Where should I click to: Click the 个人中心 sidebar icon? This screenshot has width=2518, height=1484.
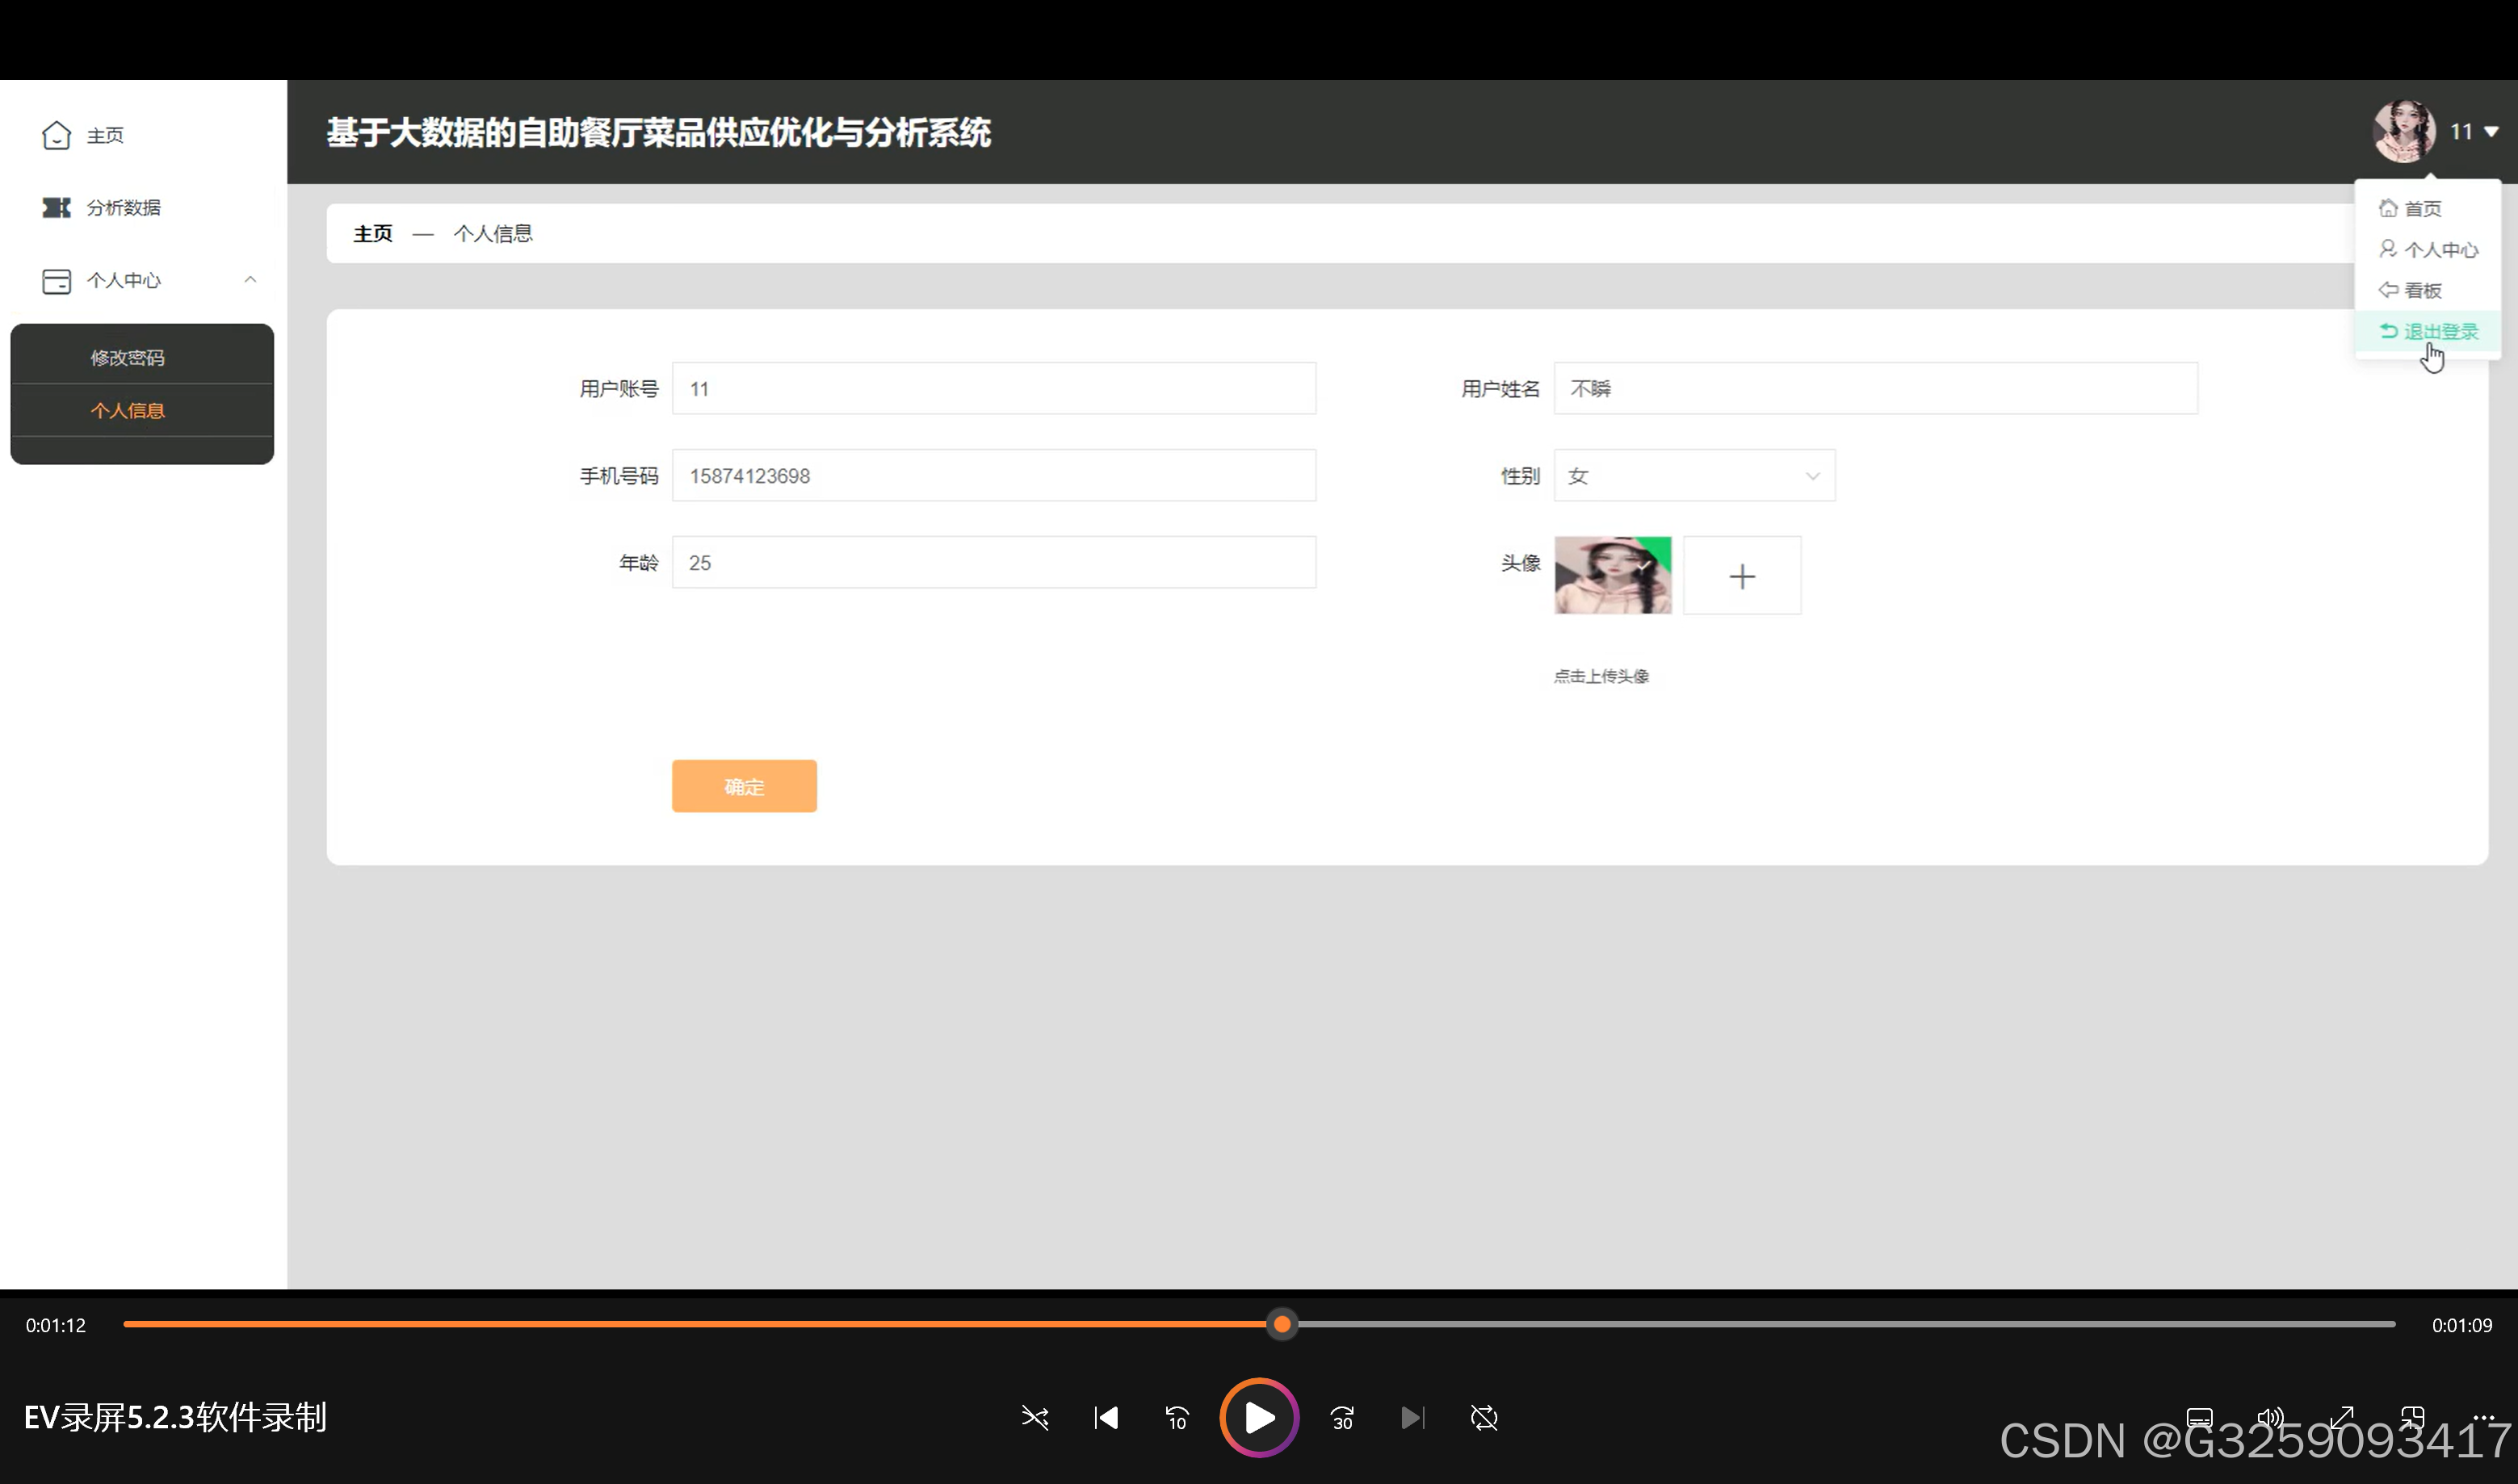[57, 280]
